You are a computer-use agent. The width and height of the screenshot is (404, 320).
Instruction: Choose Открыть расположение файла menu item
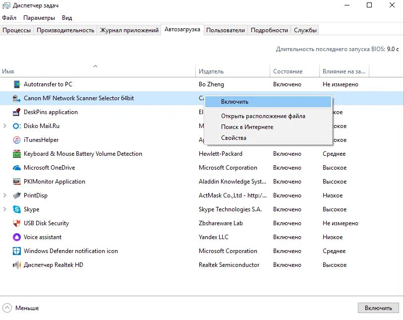click(x=268, y=116)
